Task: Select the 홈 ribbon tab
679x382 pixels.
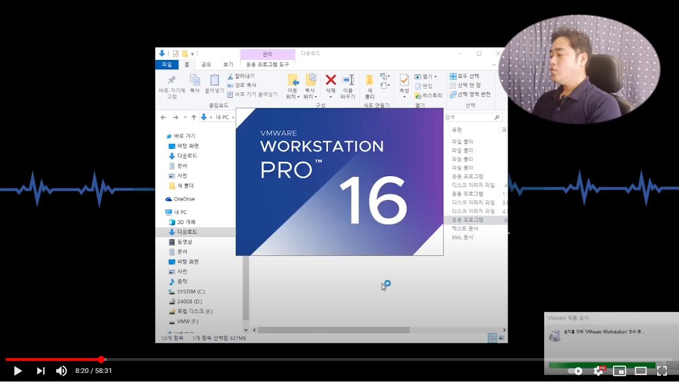Action: (187, 65)
